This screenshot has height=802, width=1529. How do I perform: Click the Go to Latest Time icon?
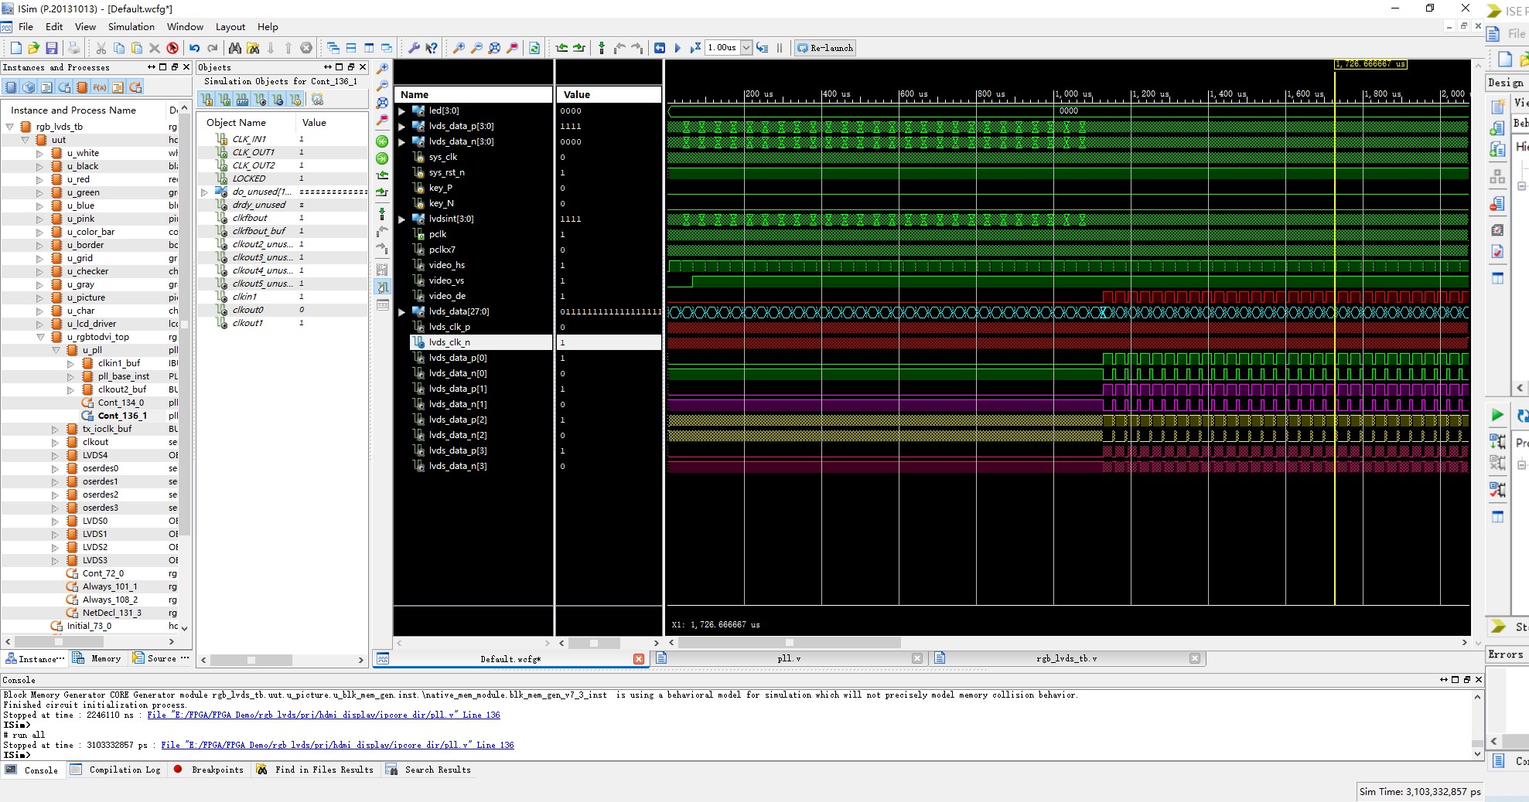381,159
